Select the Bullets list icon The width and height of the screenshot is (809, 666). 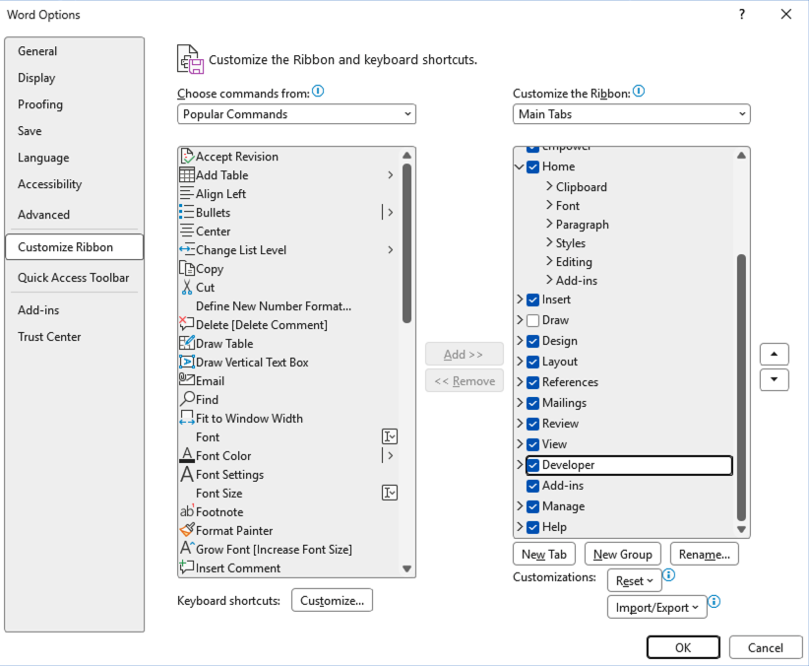click(187, 213)
